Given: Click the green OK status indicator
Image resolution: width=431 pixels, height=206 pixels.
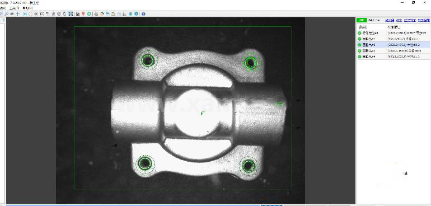Looking at the screenshot, I should pos(362,20).
